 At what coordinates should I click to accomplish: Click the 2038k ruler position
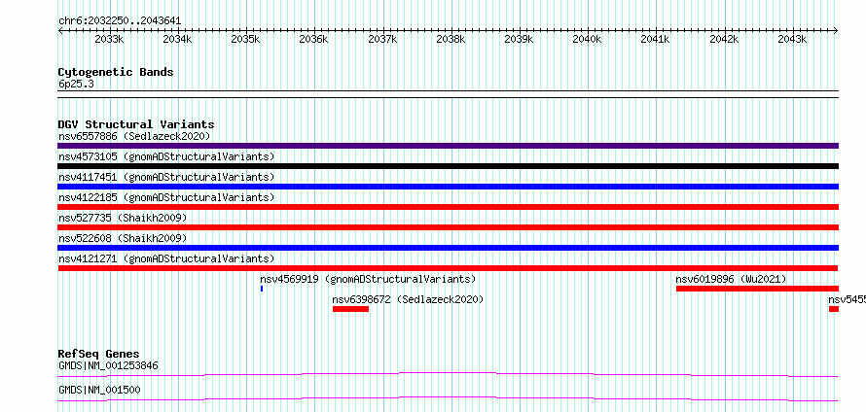pyautogui.click(x=451, y=39)
